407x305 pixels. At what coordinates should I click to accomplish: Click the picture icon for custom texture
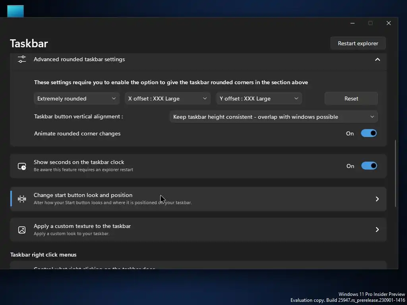click(22, 230)
